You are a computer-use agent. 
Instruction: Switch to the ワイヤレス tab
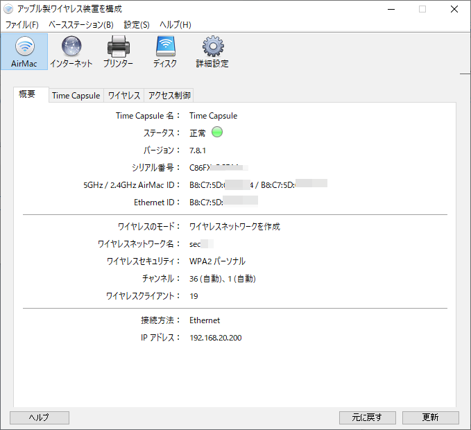point(124,96)
